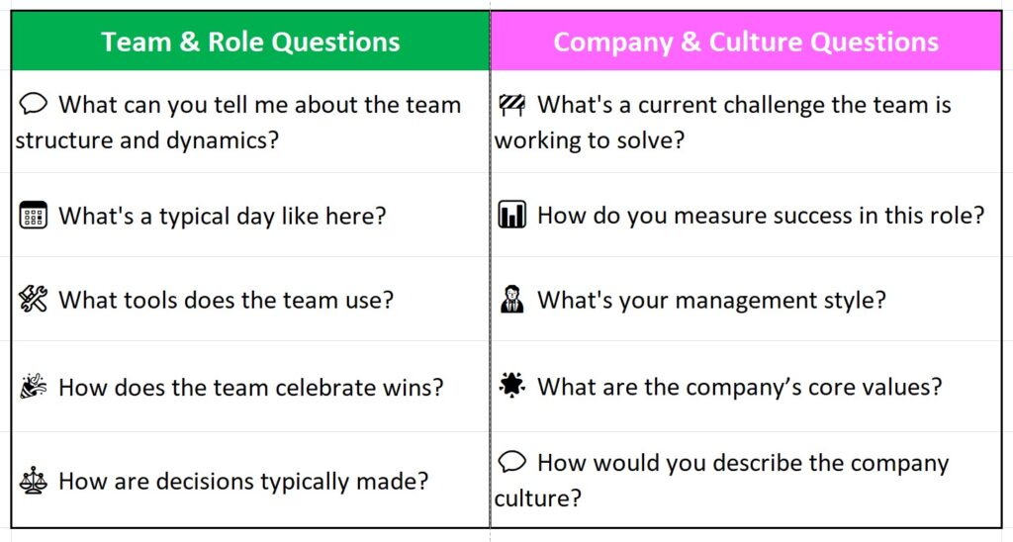1013x542 pixels.
Task: Select the measure success question
Action: pos(761,216)
